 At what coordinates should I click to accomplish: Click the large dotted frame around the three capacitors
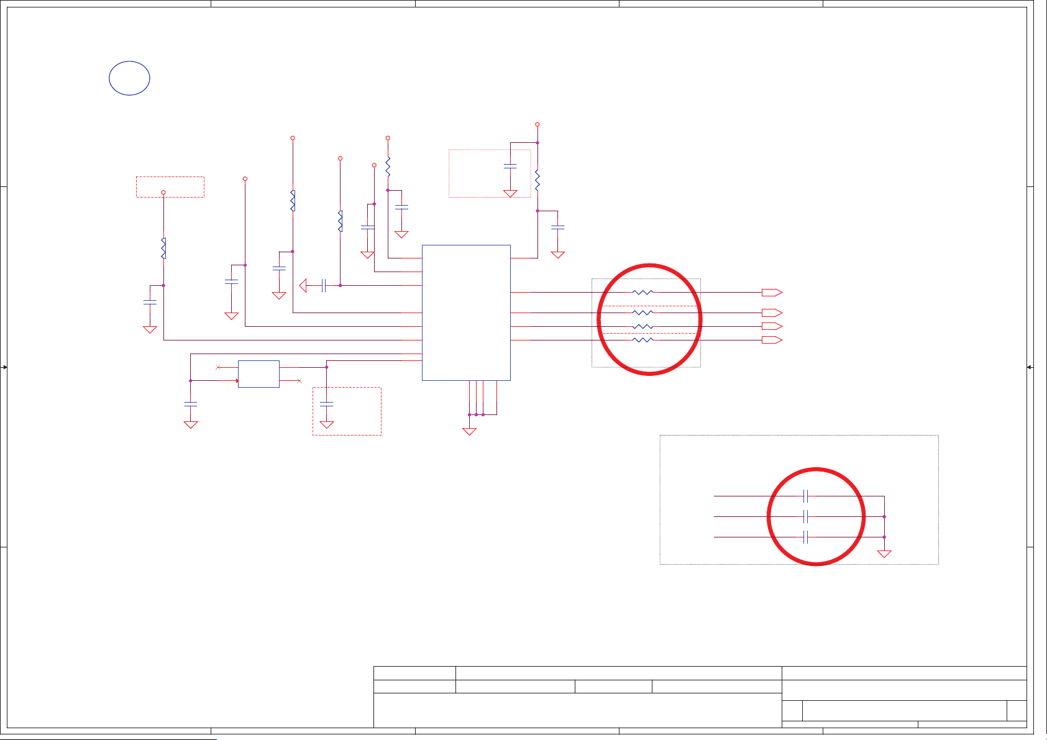point(799,500)
